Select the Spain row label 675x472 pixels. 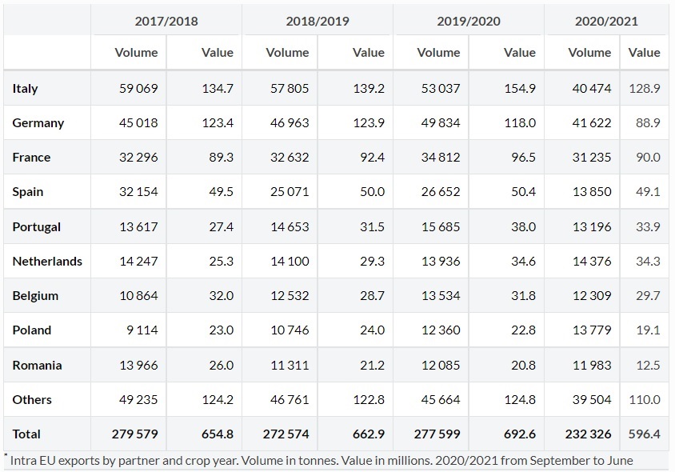click(x=28, y=192)
